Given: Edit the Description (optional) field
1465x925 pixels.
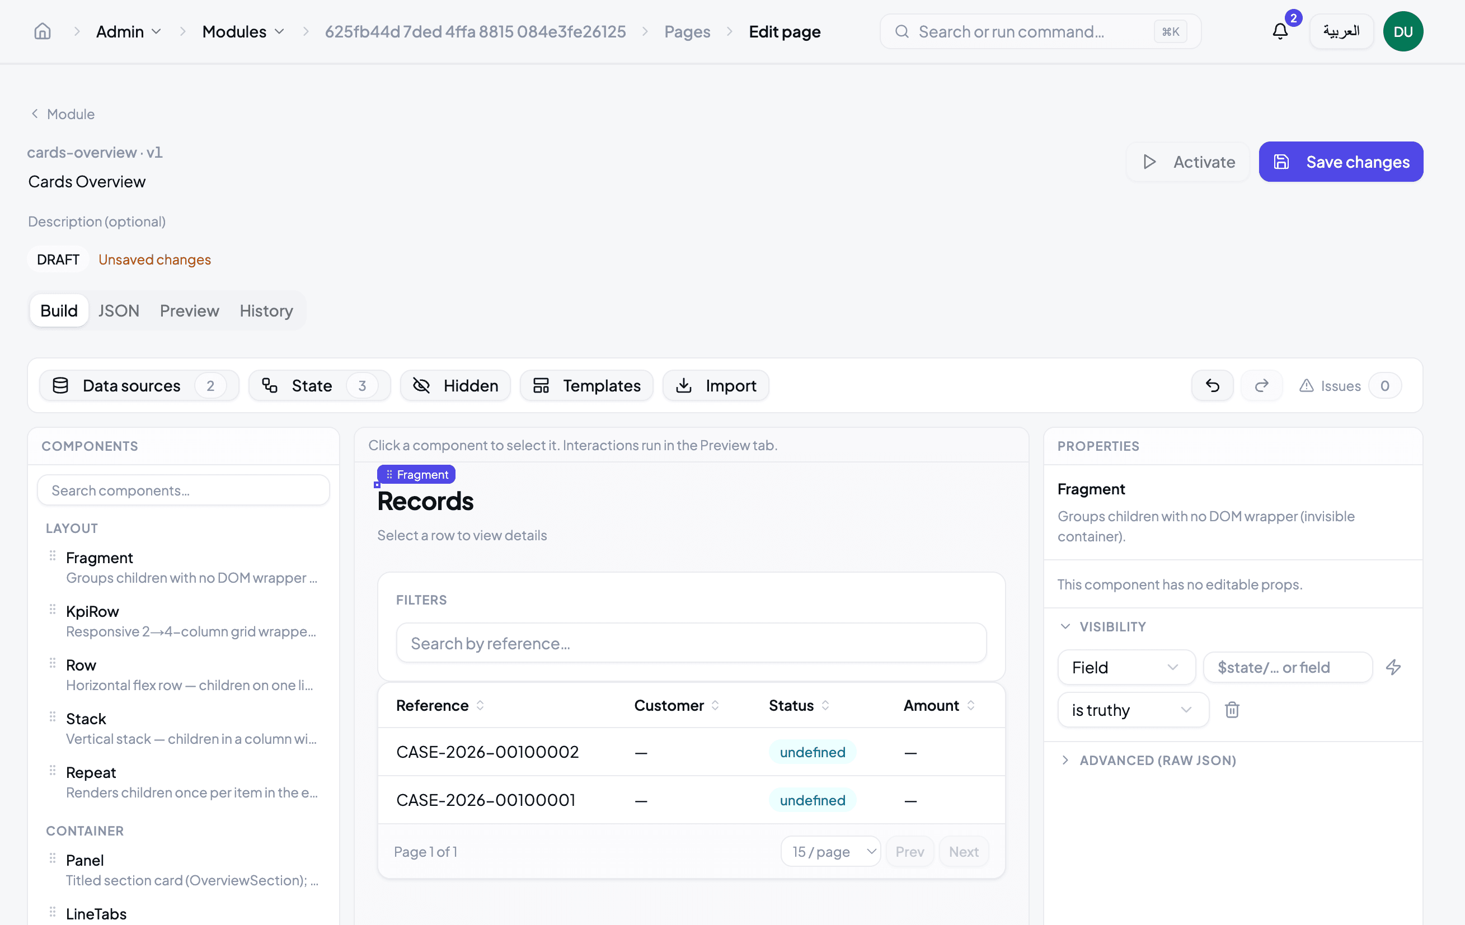Looking at the screenshot, I should point(97,221).
